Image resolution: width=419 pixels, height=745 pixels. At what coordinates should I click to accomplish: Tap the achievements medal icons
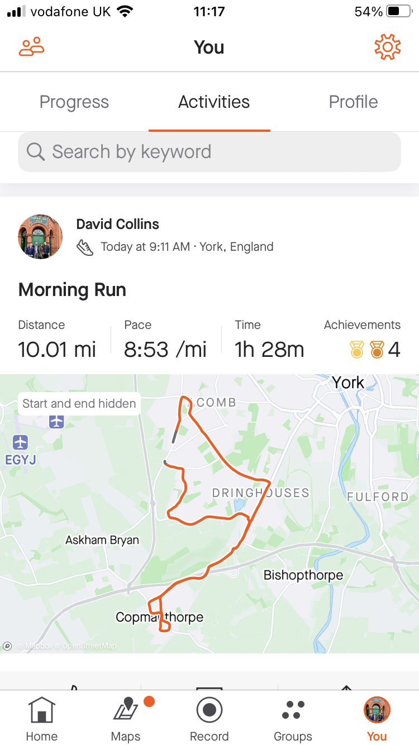[367, 350]
